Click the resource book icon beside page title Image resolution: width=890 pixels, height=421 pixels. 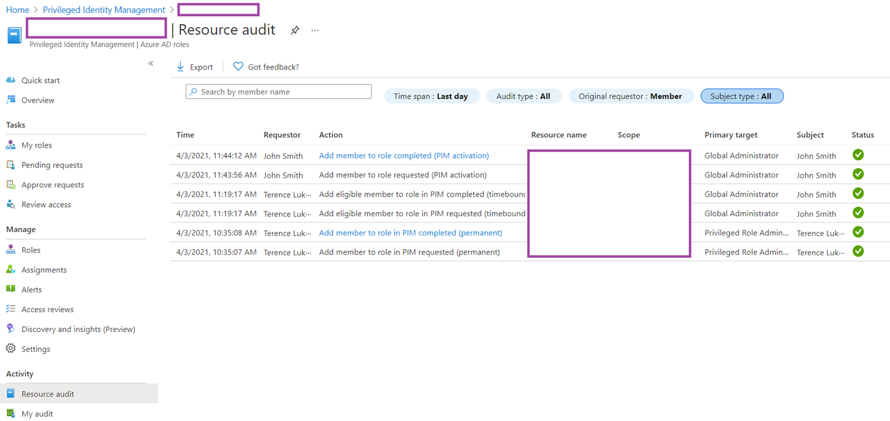14,35
